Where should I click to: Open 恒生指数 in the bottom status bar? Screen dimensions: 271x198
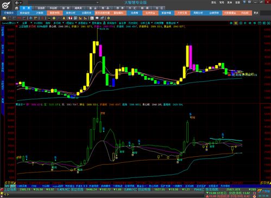[x=211, y=189]
